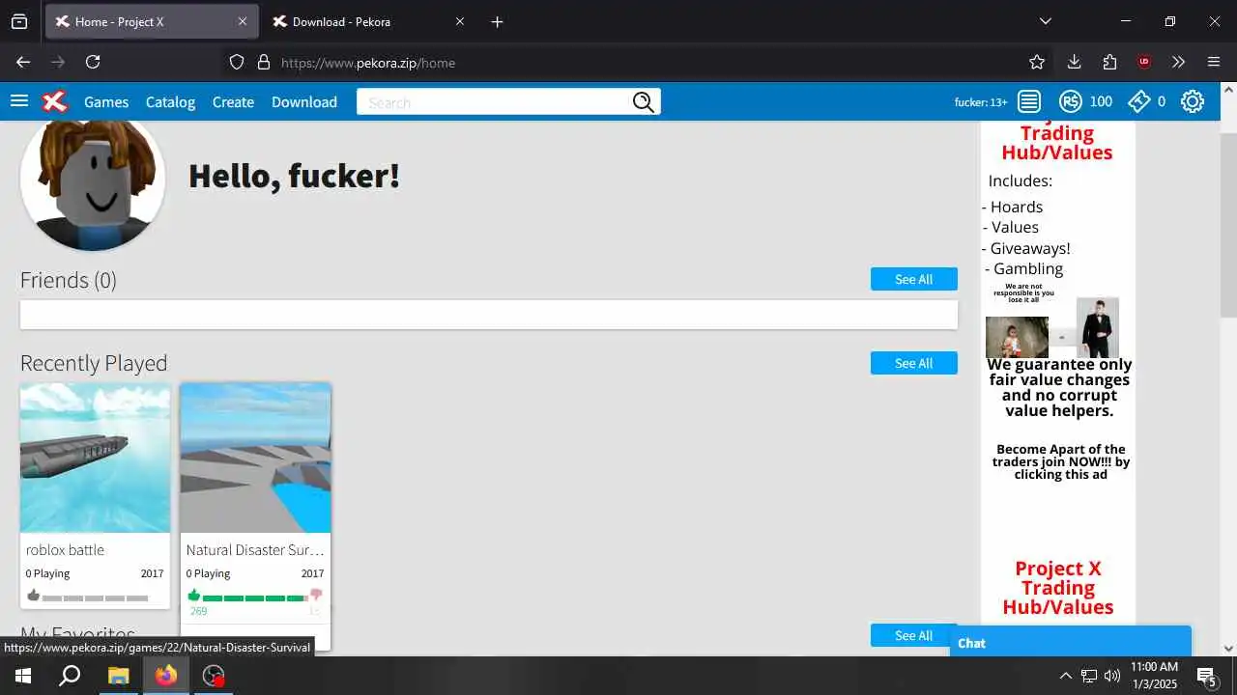Open Windows taskbar search

[70, 676]
